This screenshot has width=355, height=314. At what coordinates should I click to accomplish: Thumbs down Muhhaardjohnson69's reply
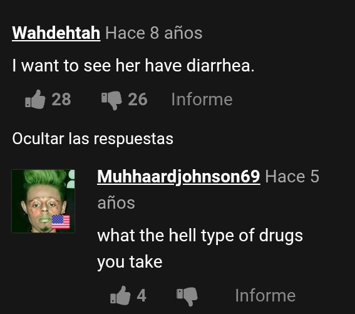click(x=187, y=296)
